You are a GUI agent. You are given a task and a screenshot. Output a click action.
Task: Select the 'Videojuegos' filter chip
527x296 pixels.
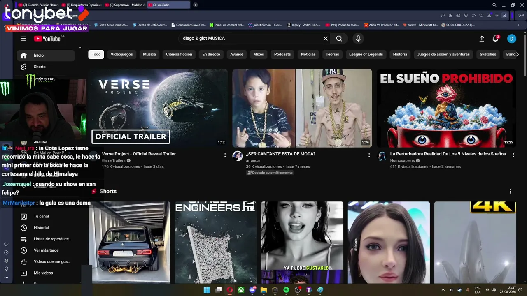pos(122,54)
